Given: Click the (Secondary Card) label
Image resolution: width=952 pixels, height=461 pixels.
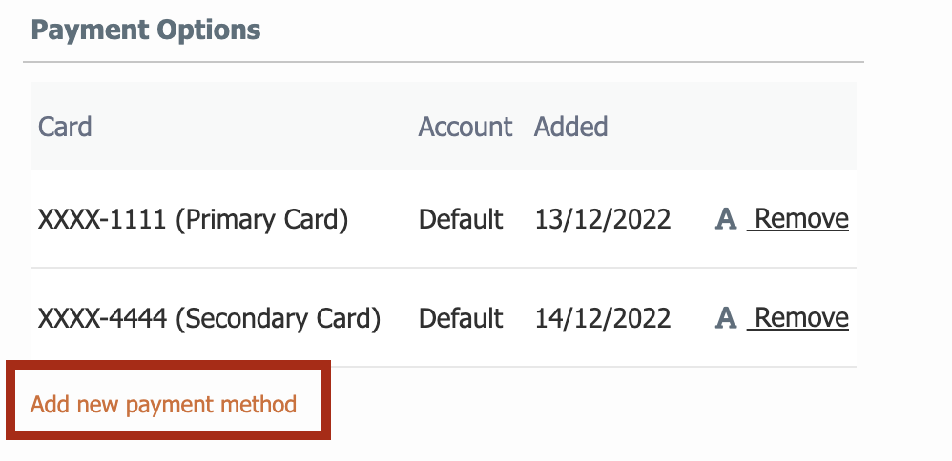Looking at the screenshot, I should click(279, 318).
